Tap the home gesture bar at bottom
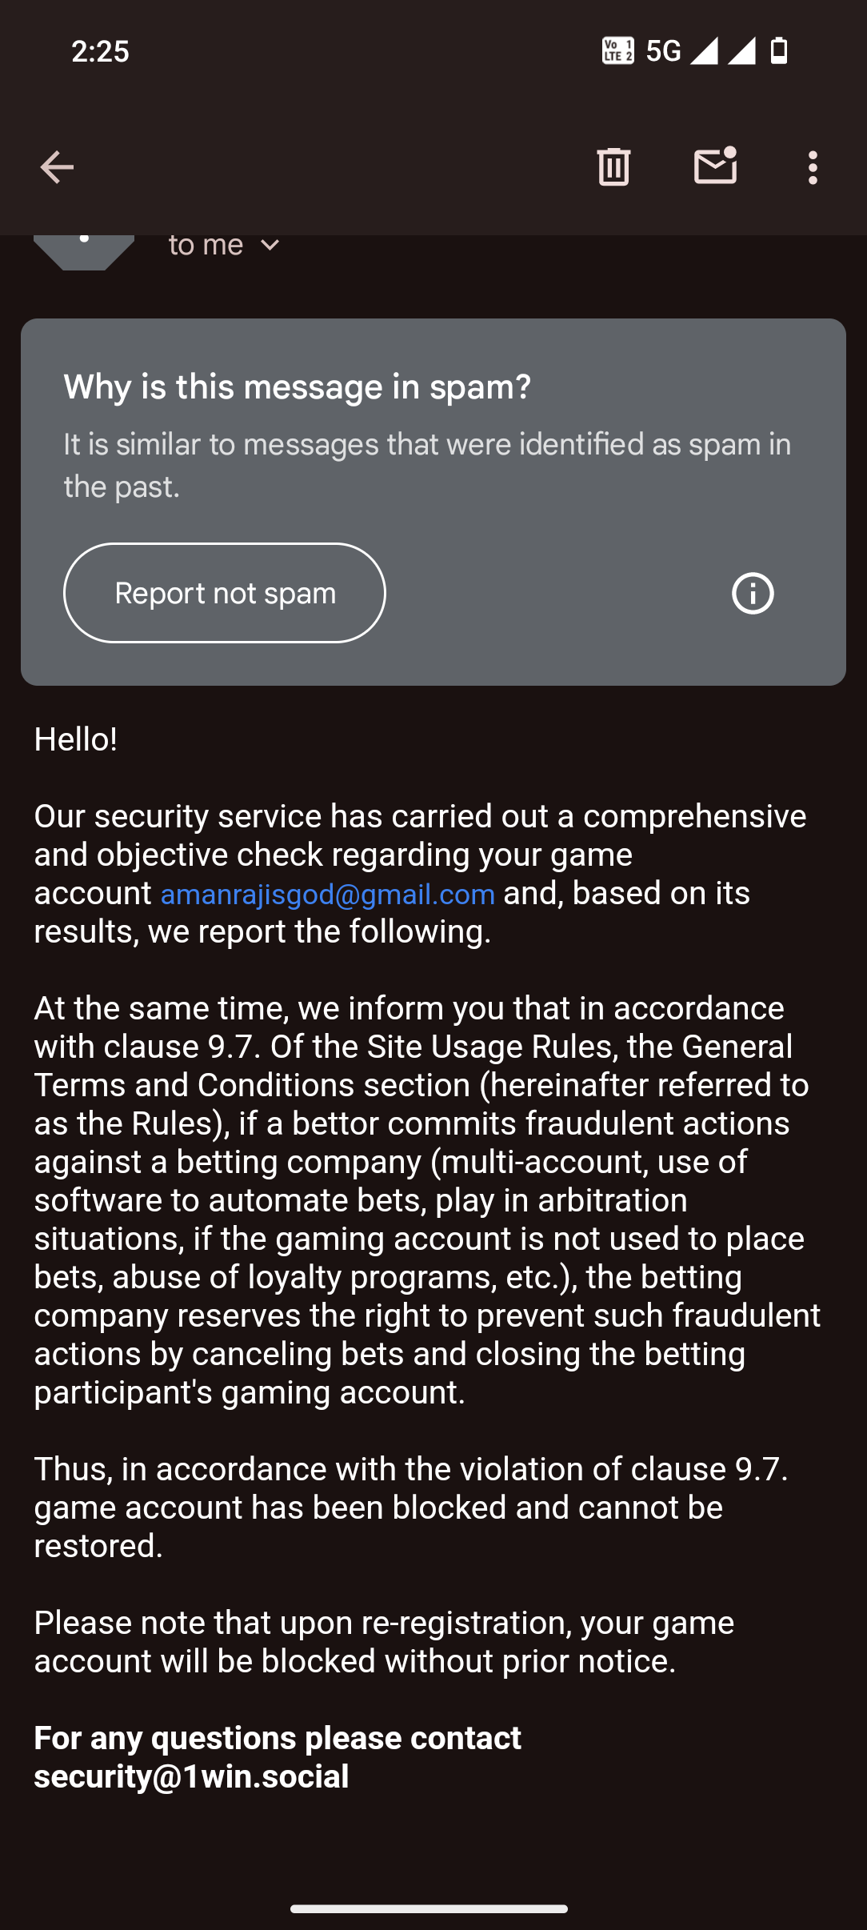This screenshot has height=1930, width=867. pos(429,1908)
